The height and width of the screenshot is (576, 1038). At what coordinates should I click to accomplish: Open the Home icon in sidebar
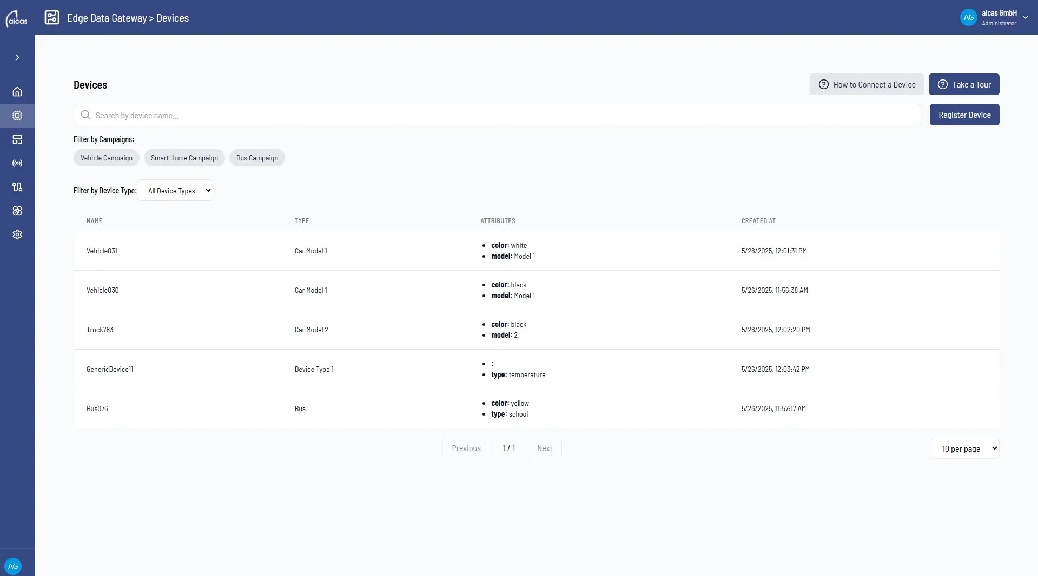point(17,92)
